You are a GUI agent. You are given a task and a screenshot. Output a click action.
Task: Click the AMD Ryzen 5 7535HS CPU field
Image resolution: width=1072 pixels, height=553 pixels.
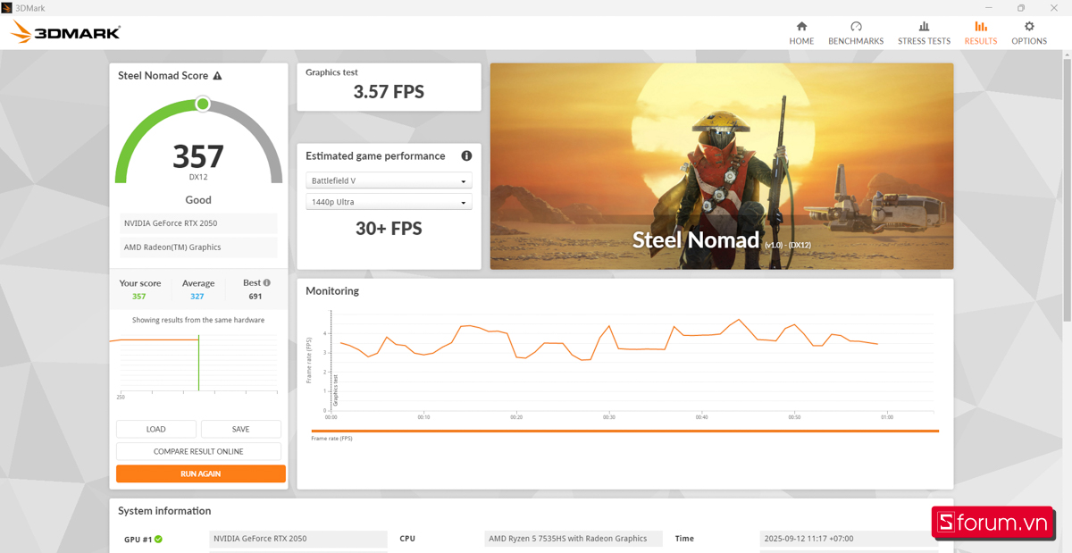pos(574,539)
